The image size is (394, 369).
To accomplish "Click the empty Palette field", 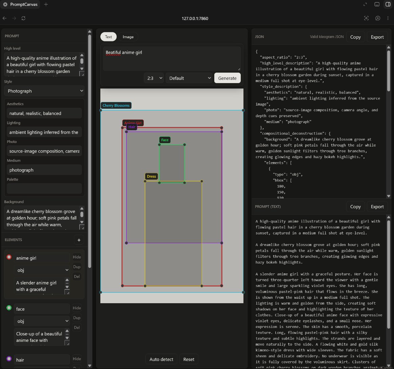I will point(44,189).
